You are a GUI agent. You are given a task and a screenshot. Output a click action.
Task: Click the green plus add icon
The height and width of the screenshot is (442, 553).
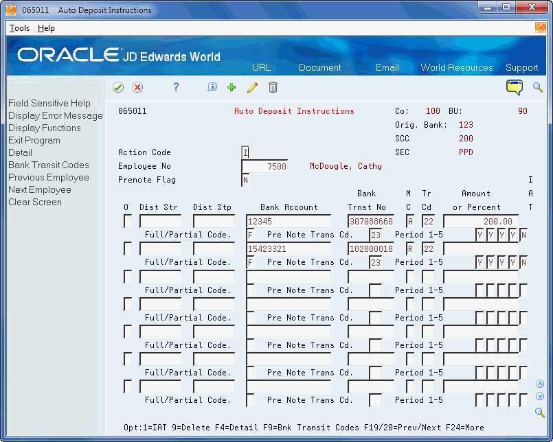pos(232,87)
